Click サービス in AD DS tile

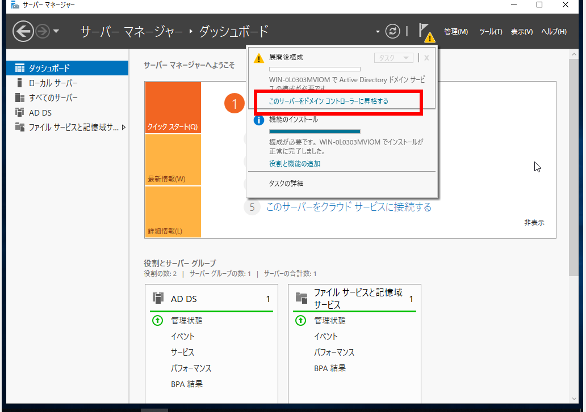[x=182, y=352]
